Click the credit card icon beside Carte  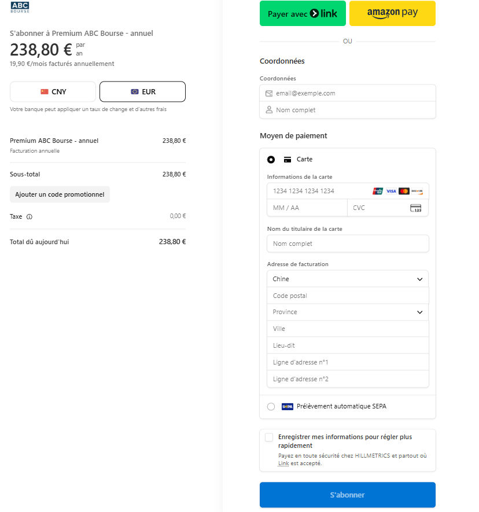288,159
